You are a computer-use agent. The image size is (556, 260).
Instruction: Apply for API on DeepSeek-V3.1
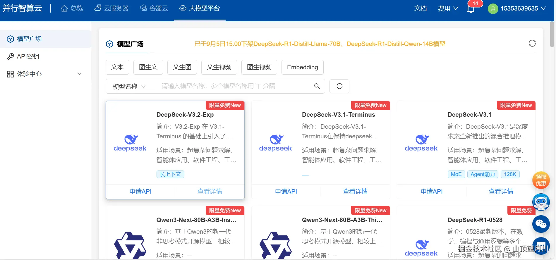[x=432, y=191]
